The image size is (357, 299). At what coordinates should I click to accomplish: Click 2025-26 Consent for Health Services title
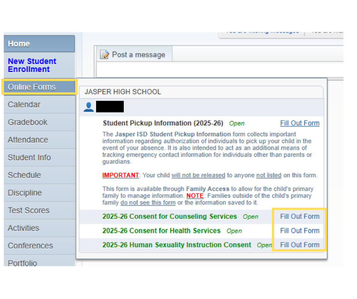pyautogui.click(x=161, y=231)
